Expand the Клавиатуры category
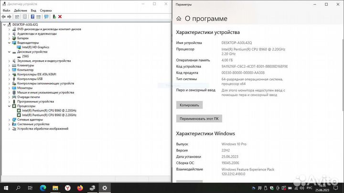Viewport: 344px width, 193px height. [x=9, y=65]
